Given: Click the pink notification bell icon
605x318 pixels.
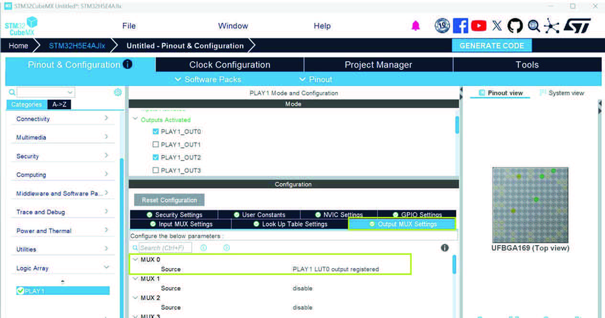Looking at the screenshot, I should (x=415, y=26).
